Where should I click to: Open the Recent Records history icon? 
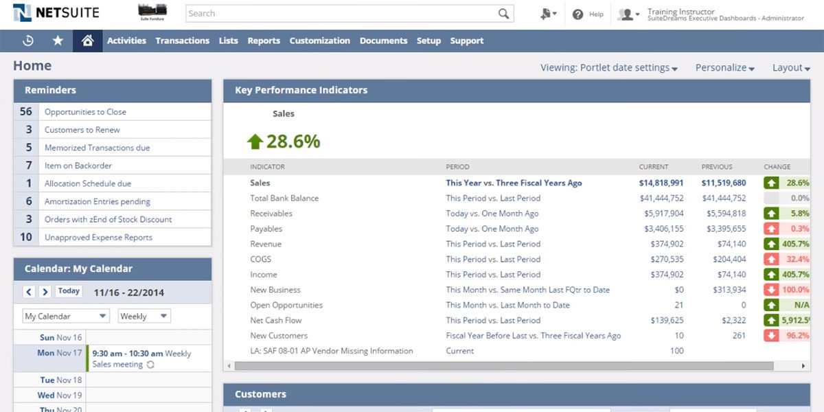pyautogui.click(x=27, y=41)
